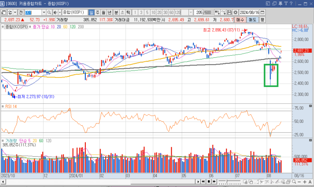Choose the 5 interval button
This screenshot has width=314, height=187.
pyautogui.click(x=147, y=12)
